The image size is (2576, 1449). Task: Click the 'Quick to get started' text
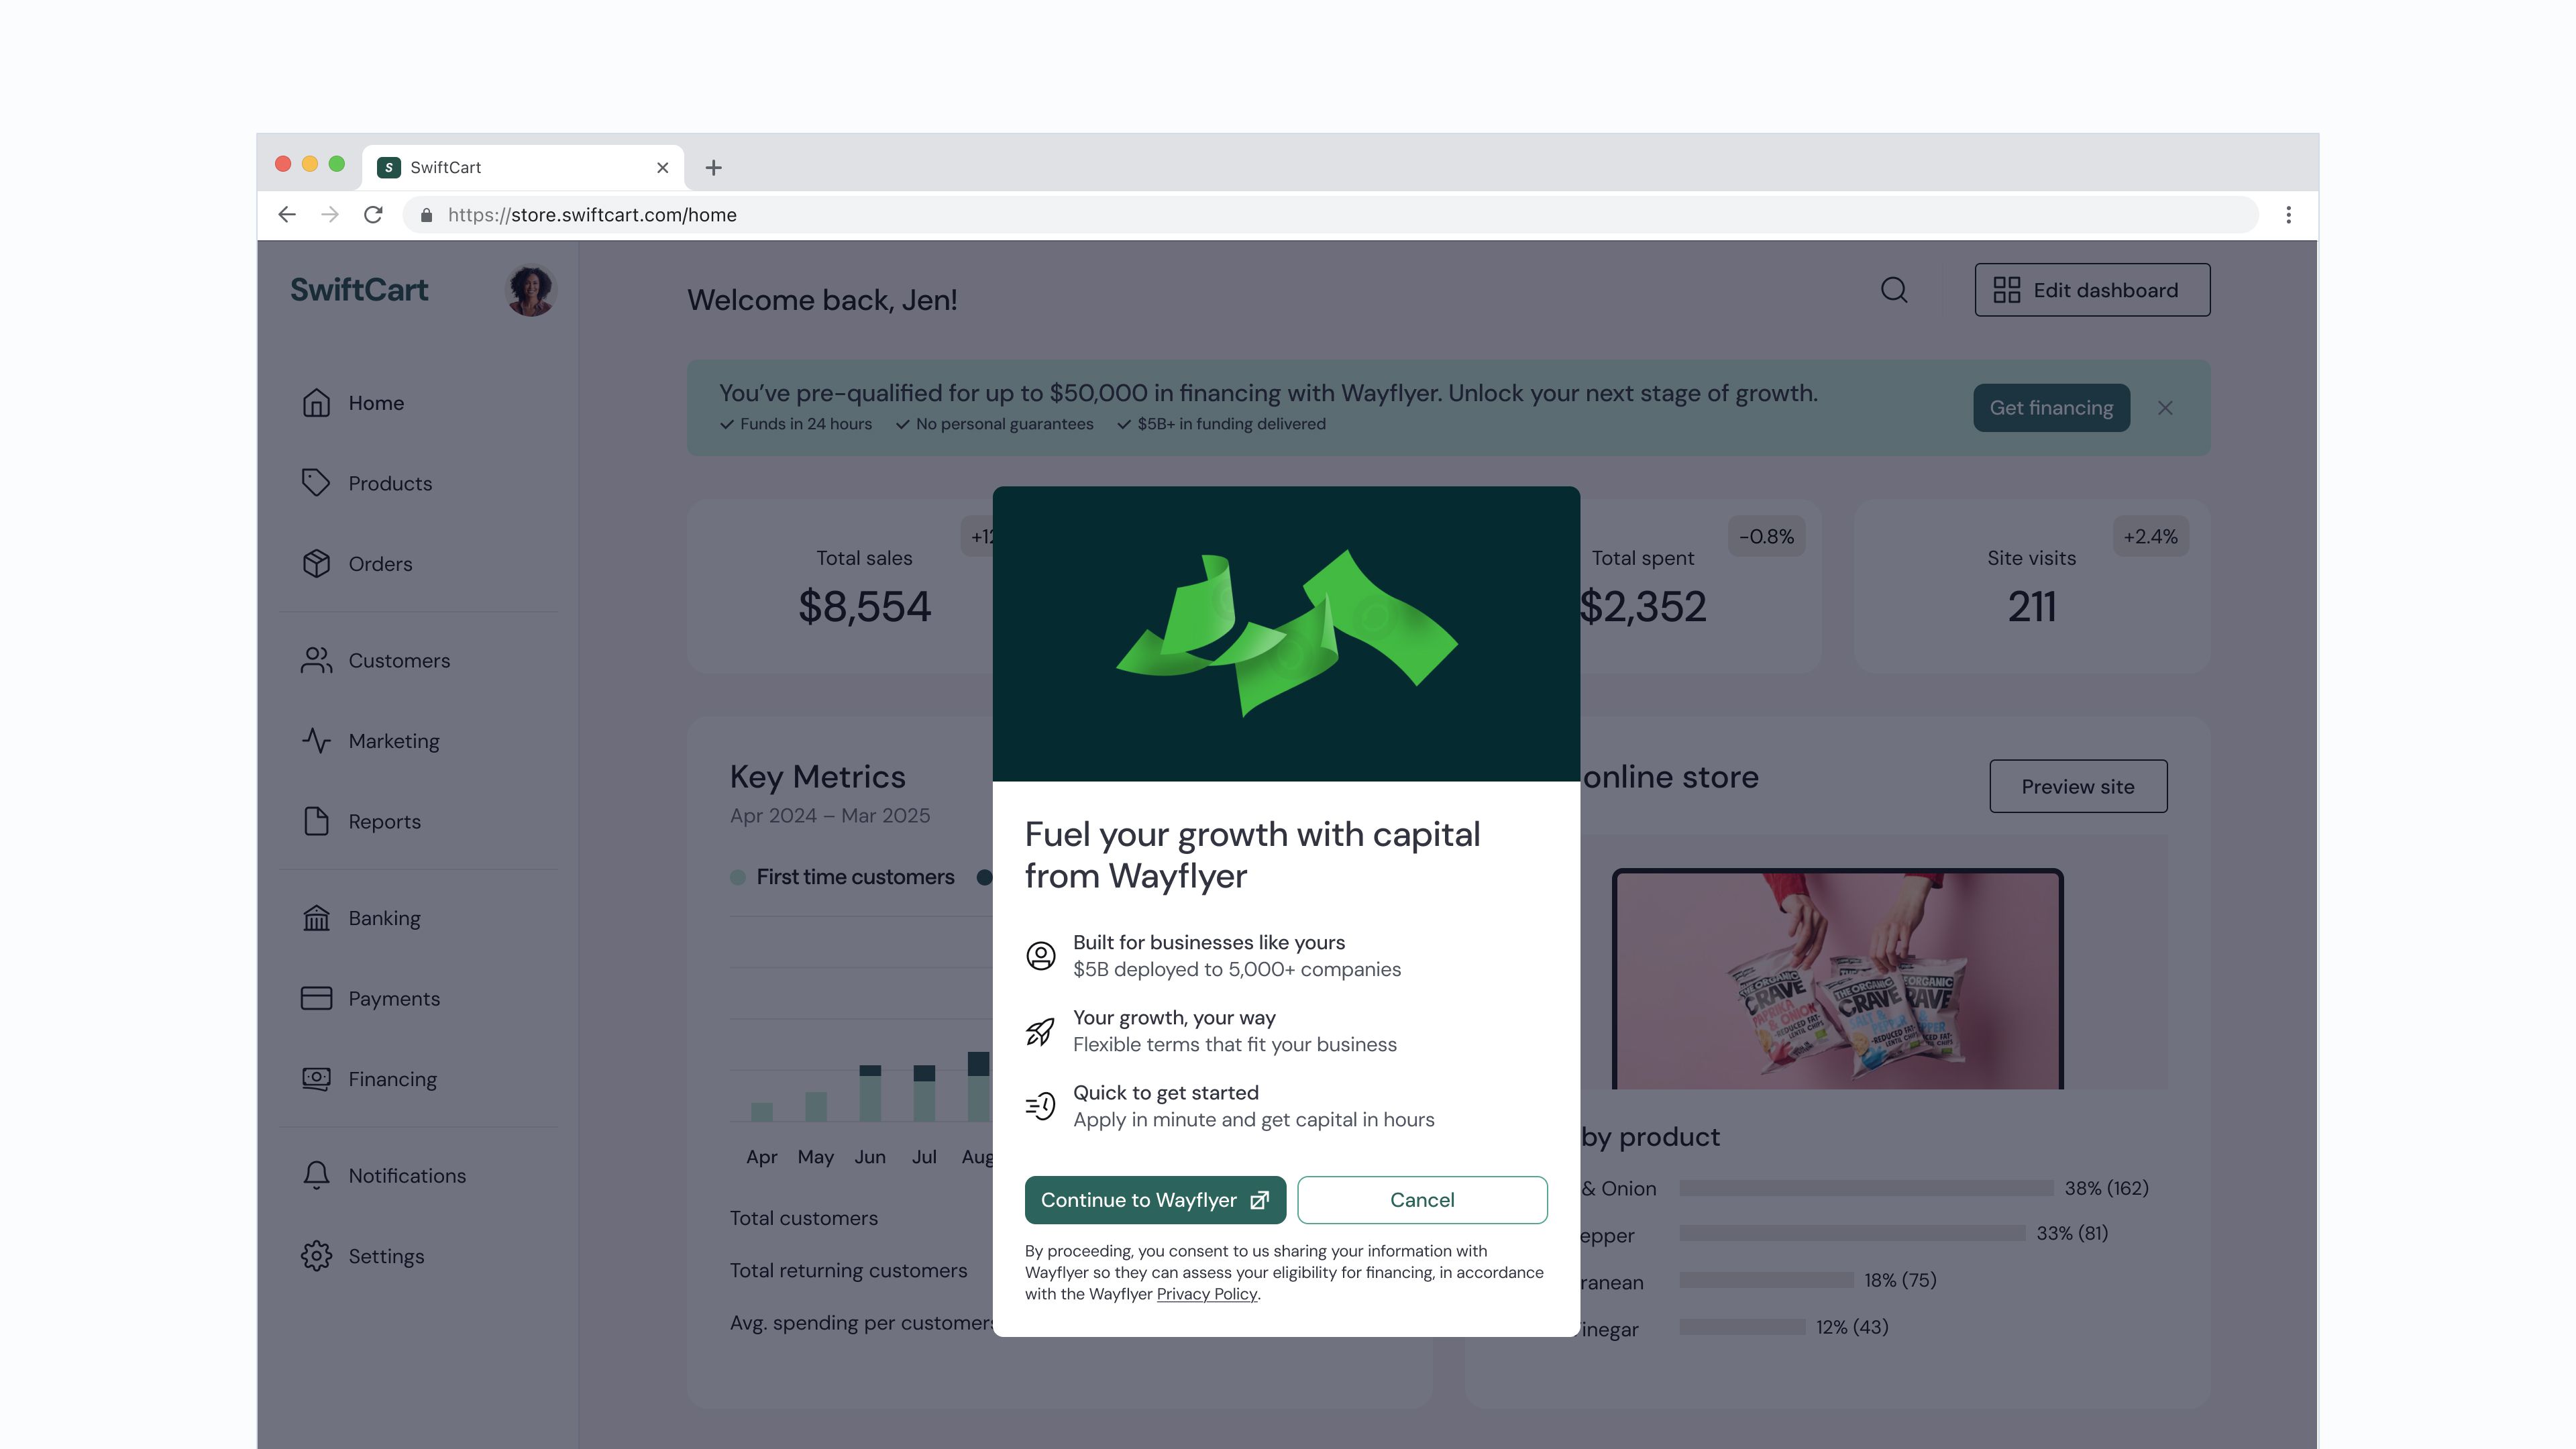click(x=1166, y=1093)
